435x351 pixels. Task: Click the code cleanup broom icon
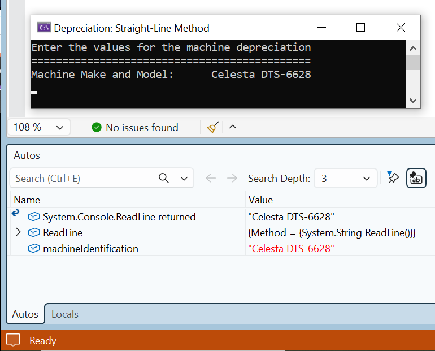[x=213, y=127]
